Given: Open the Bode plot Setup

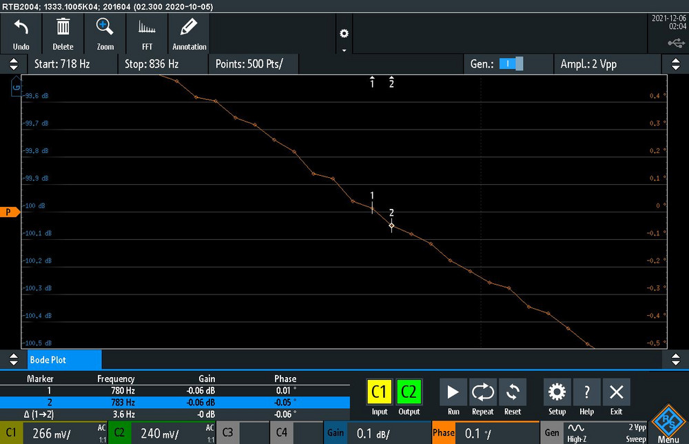Looking at the screenshot, I should pyautogui.click(x=557, y=392).
